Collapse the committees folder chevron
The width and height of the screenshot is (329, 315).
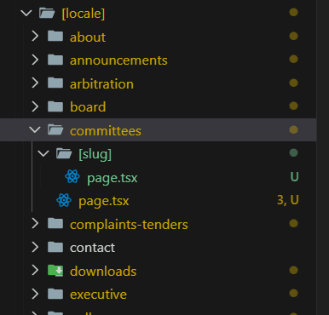pyautogui.click(x=35, y=130)
